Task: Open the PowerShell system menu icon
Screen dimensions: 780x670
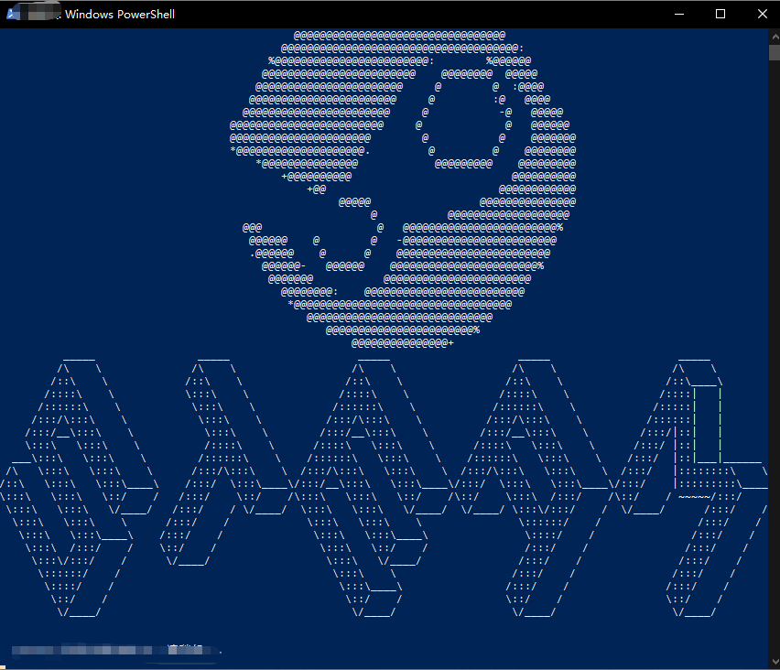Action: coord(14,14)
